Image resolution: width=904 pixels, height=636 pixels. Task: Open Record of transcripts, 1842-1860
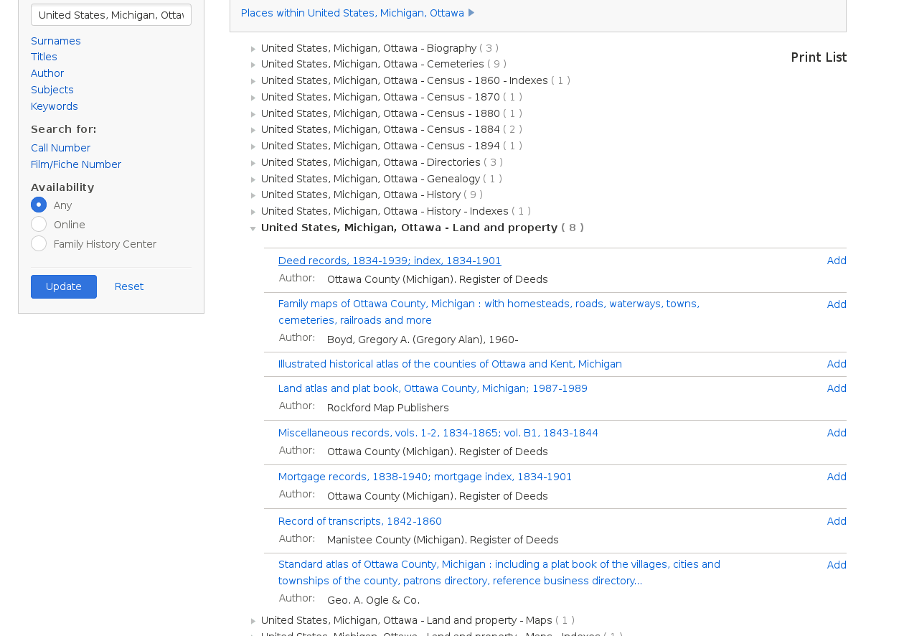(360, 521)
